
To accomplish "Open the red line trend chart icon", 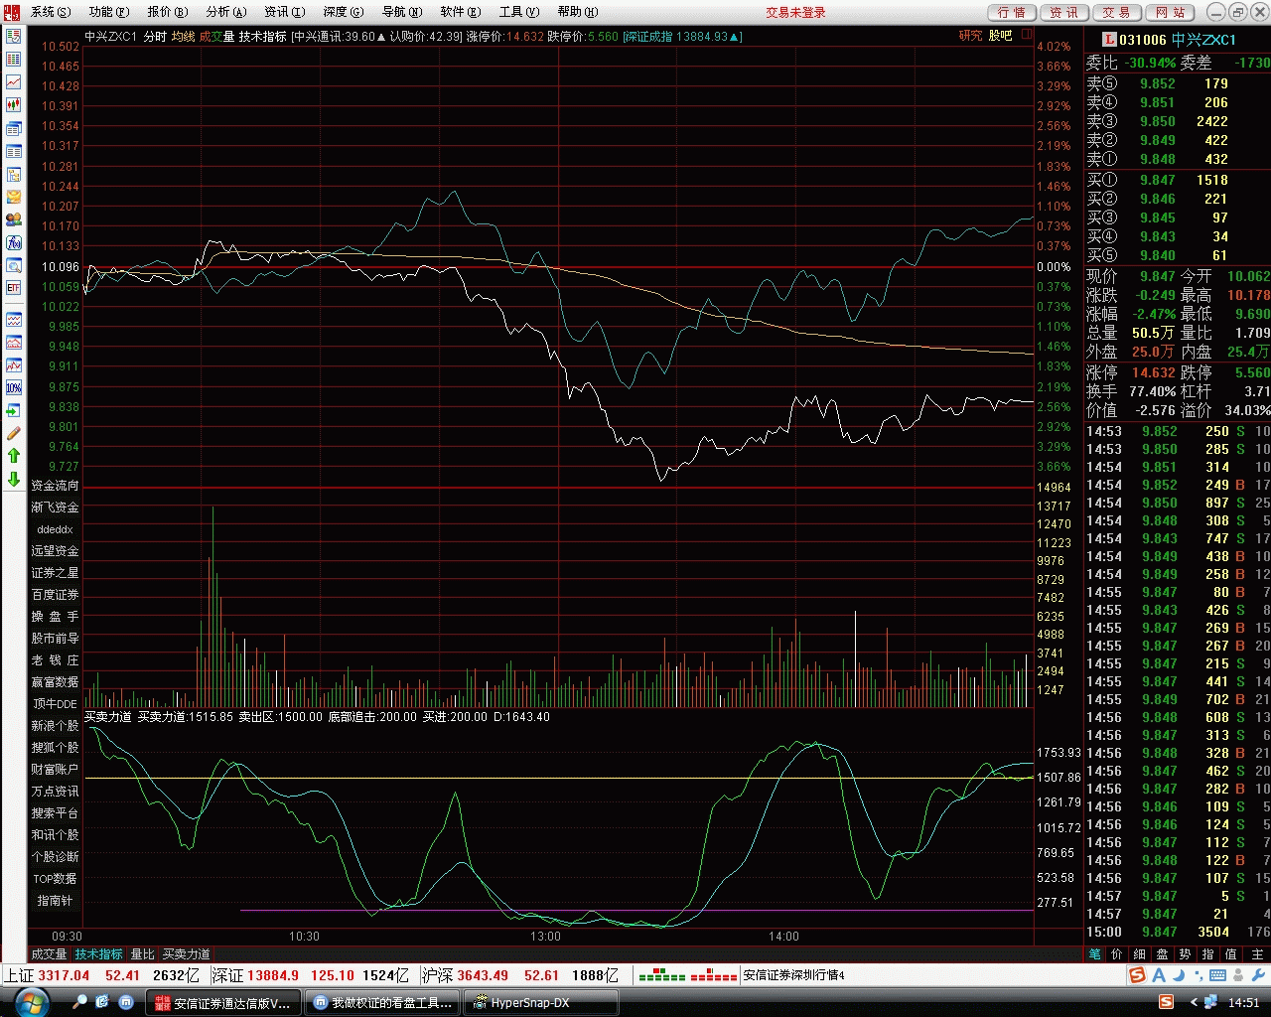I will [14, 82].
